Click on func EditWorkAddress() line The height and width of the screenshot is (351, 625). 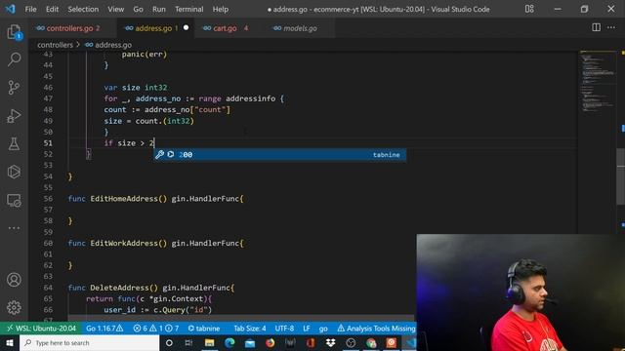tap(155, 243)
